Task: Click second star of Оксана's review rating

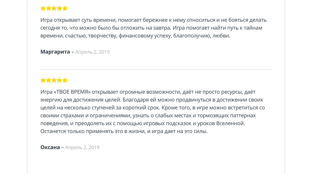Action: [x=49, y=80]
